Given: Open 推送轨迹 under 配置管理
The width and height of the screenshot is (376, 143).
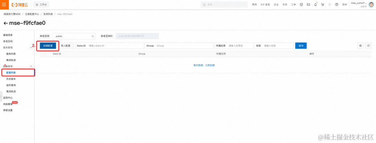Looking at the screenshot, I should point(11,91).
